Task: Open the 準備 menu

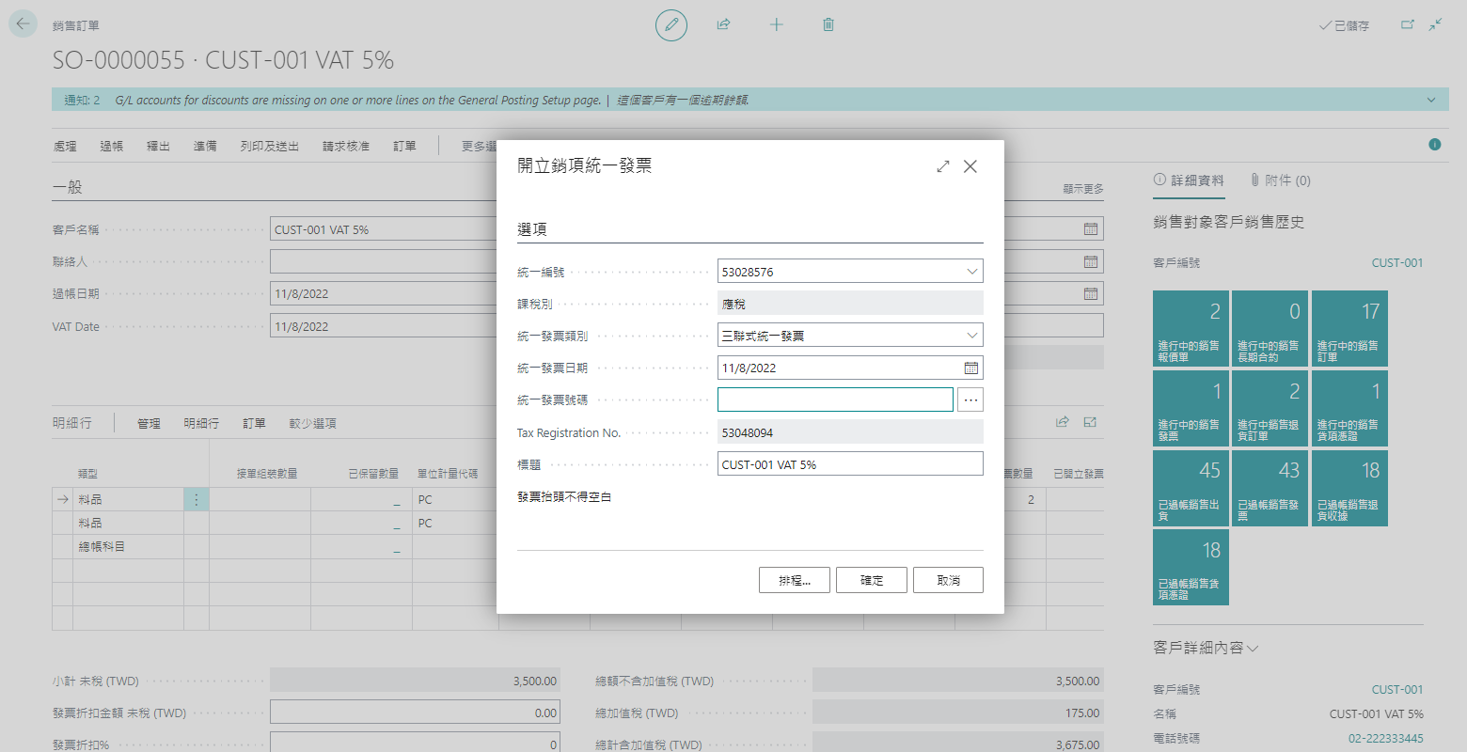Action: tap(205, 147)
